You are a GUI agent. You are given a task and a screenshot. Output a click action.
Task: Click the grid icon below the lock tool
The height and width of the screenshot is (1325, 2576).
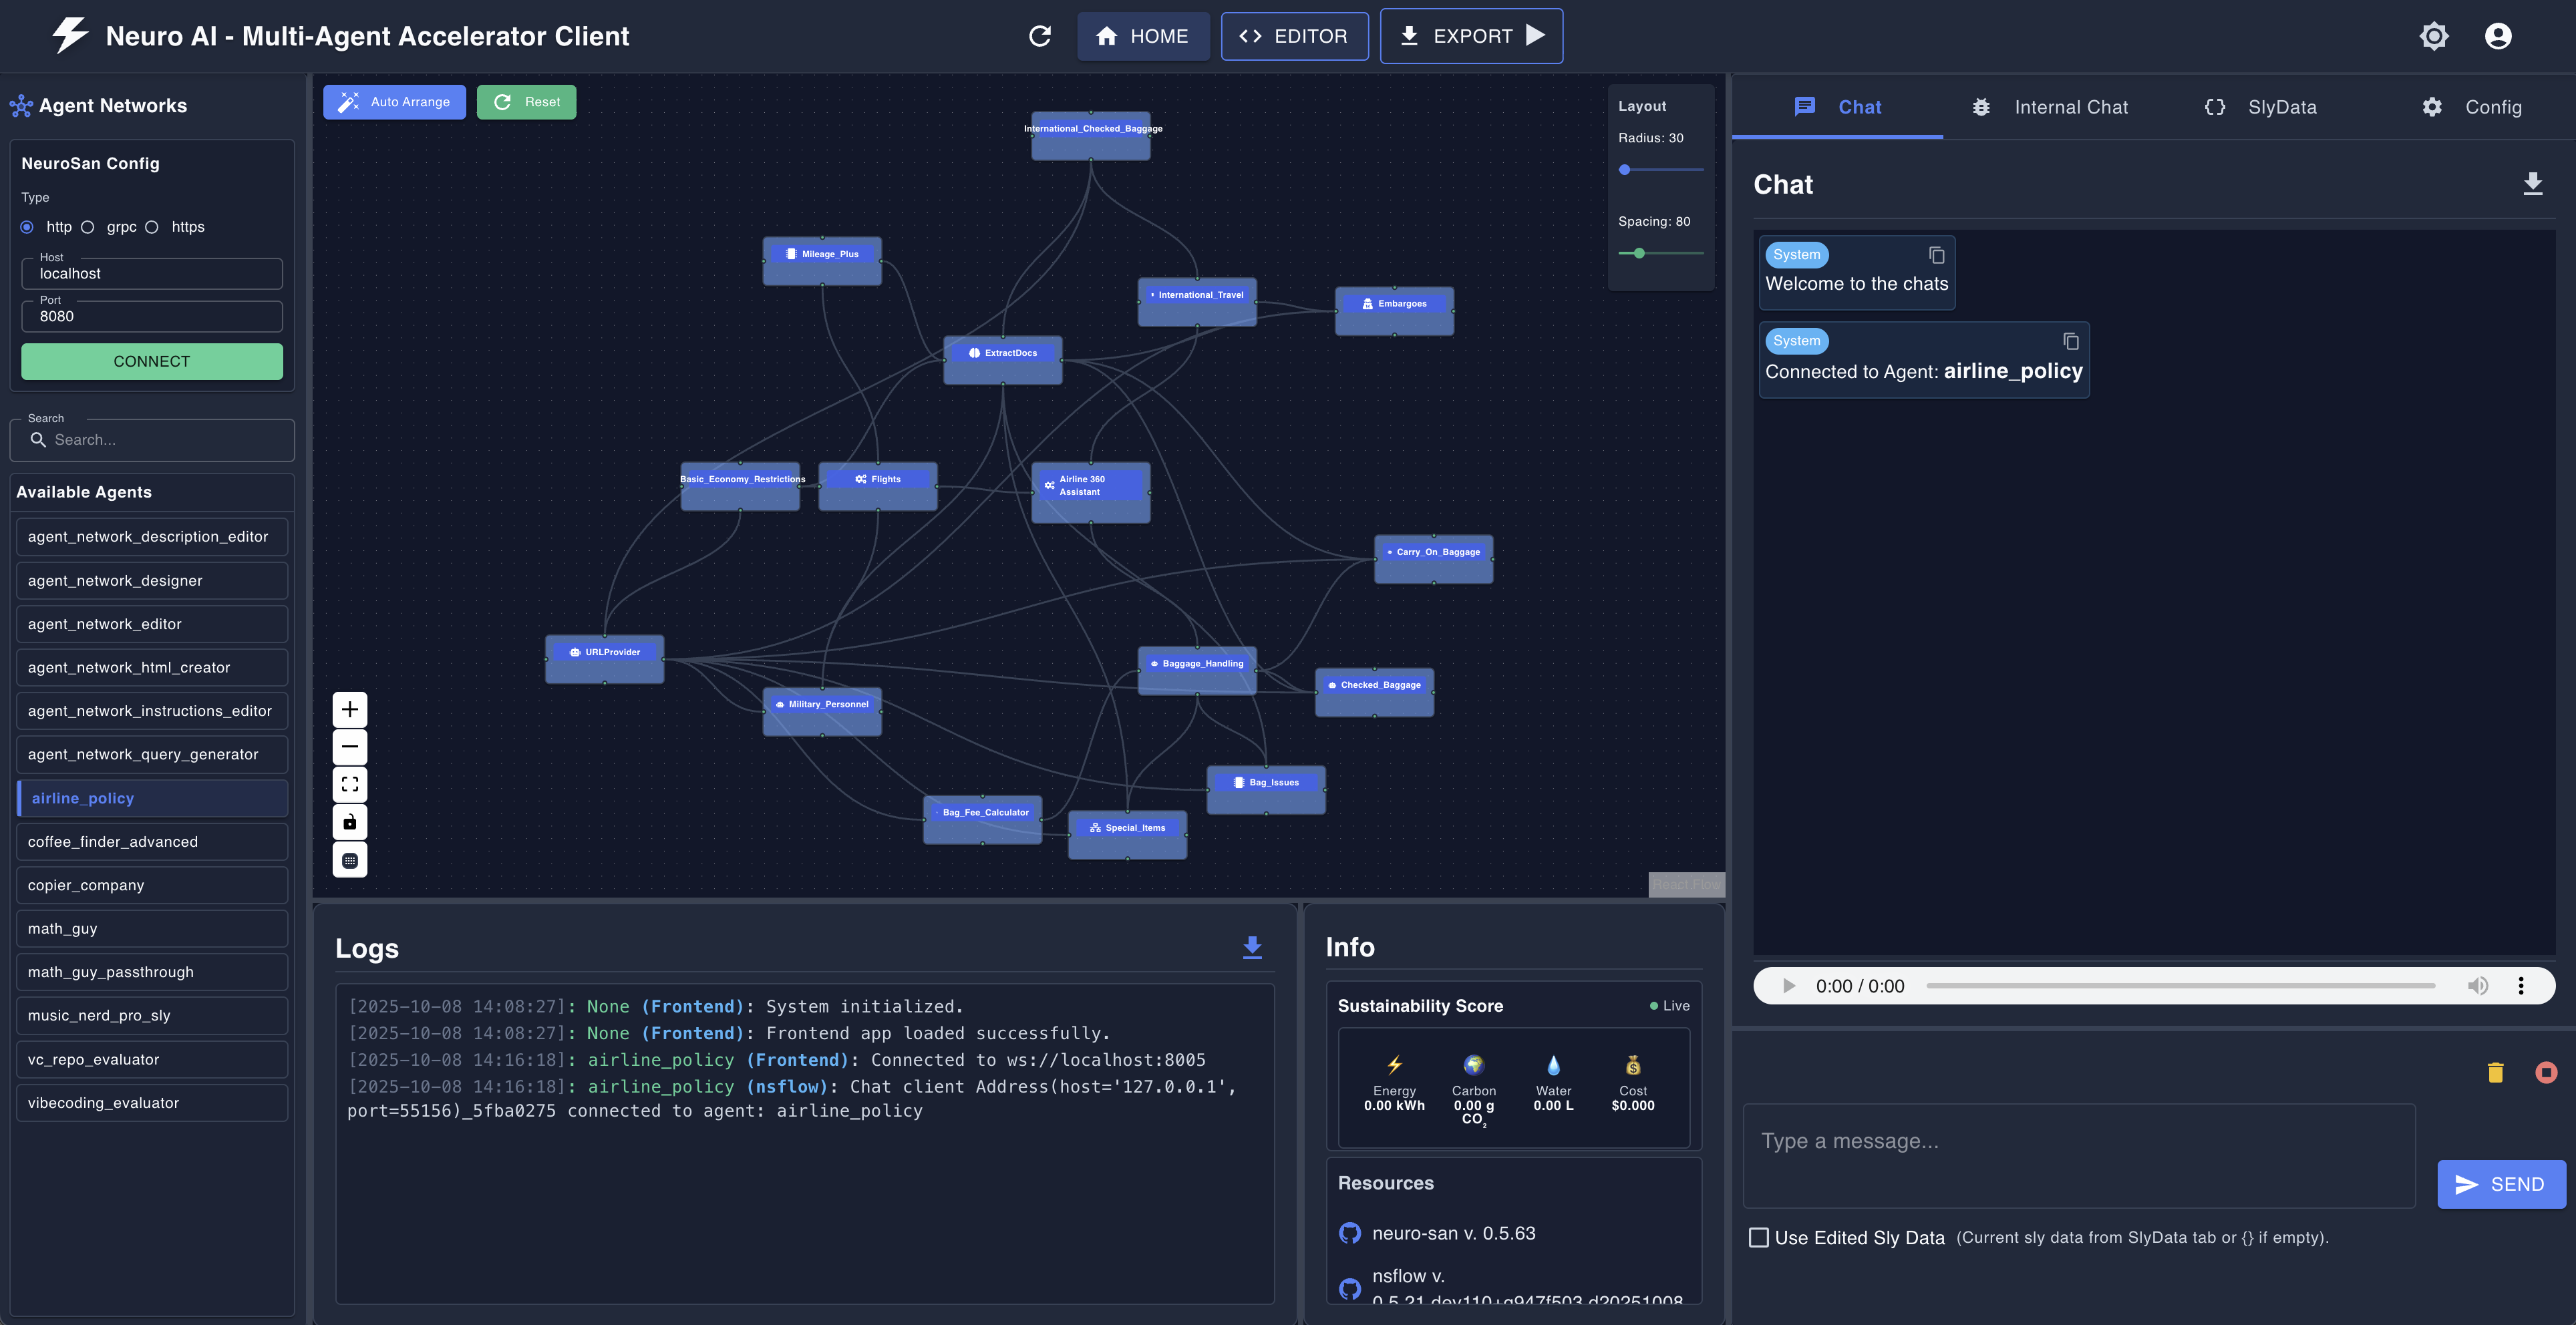[x=349, y=859]
